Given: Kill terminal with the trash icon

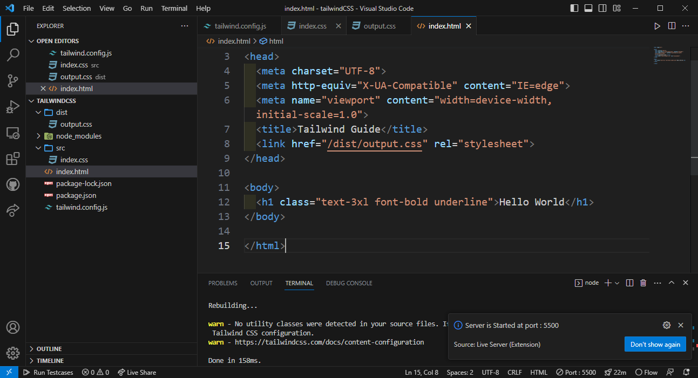Looking at the screenshot, I should 643,283.
